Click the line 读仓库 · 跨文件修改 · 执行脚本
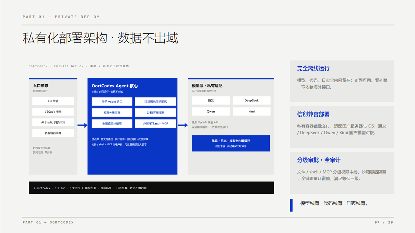 (120, 139)
